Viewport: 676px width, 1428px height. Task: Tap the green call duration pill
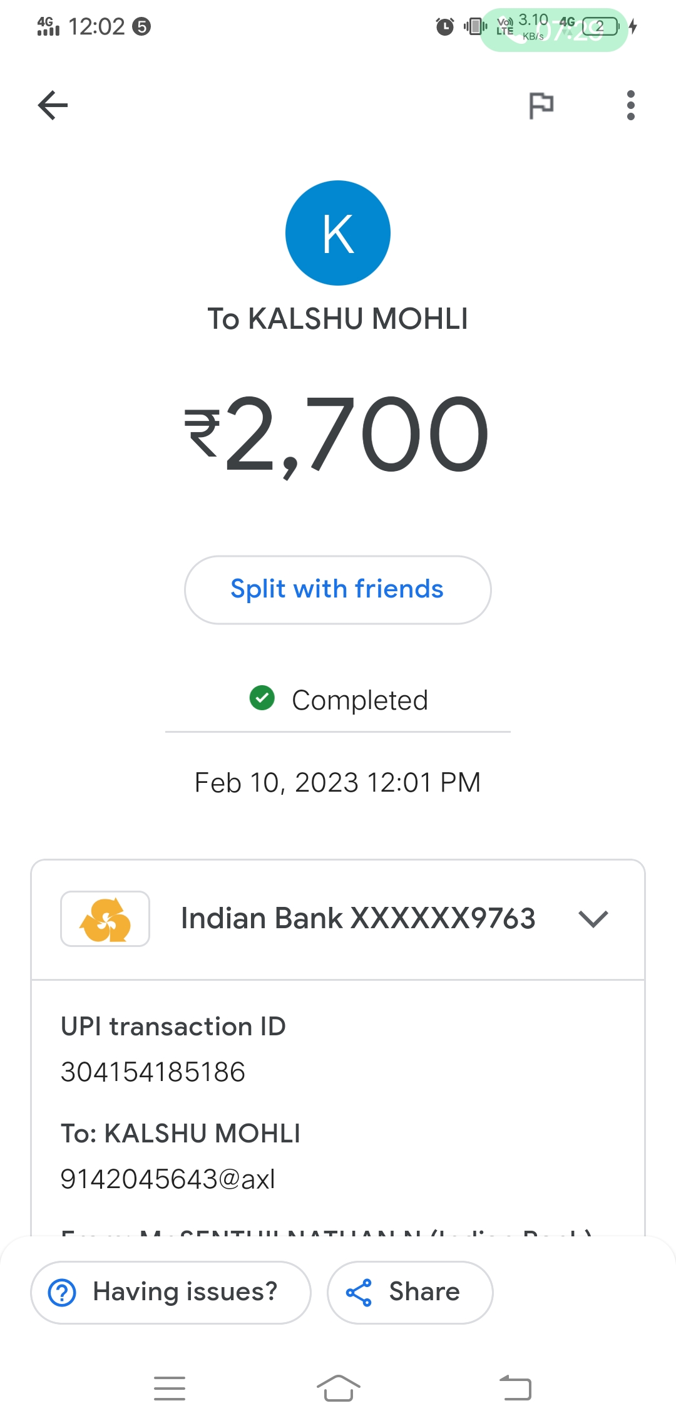pyautogui.click(x=553, y=29)
